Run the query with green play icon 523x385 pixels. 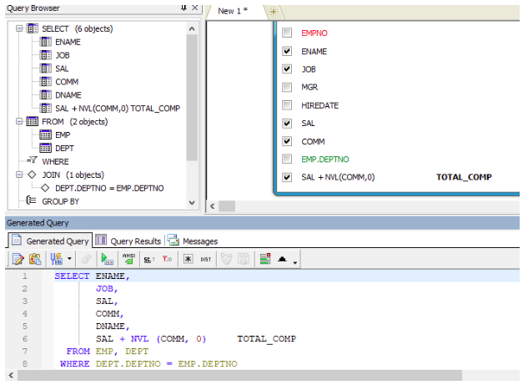(107, 259)
